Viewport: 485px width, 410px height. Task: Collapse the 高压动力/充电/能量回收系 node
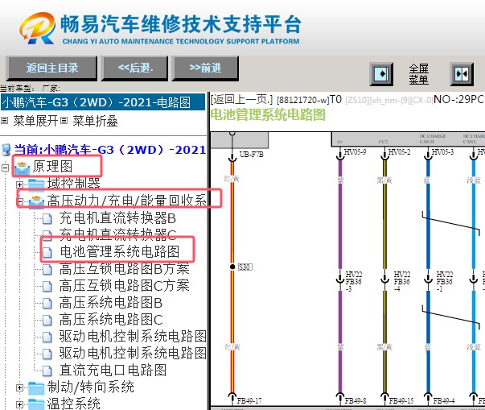[x=20, y=201]
